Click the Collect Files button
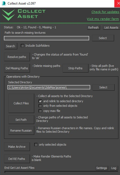 [21, 103]
